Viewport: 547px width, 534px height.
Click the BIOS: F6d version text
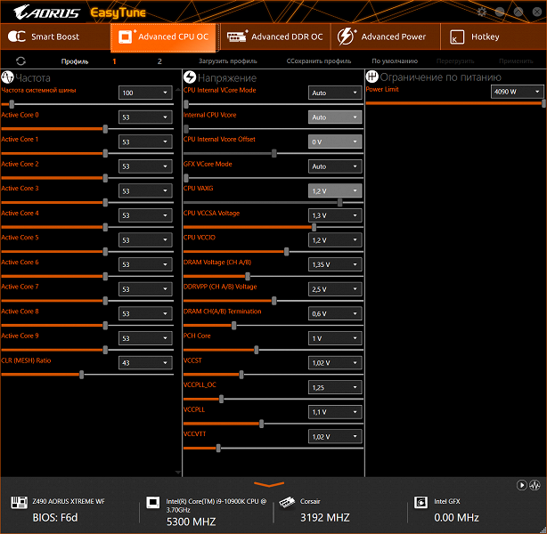pos(55,518)
